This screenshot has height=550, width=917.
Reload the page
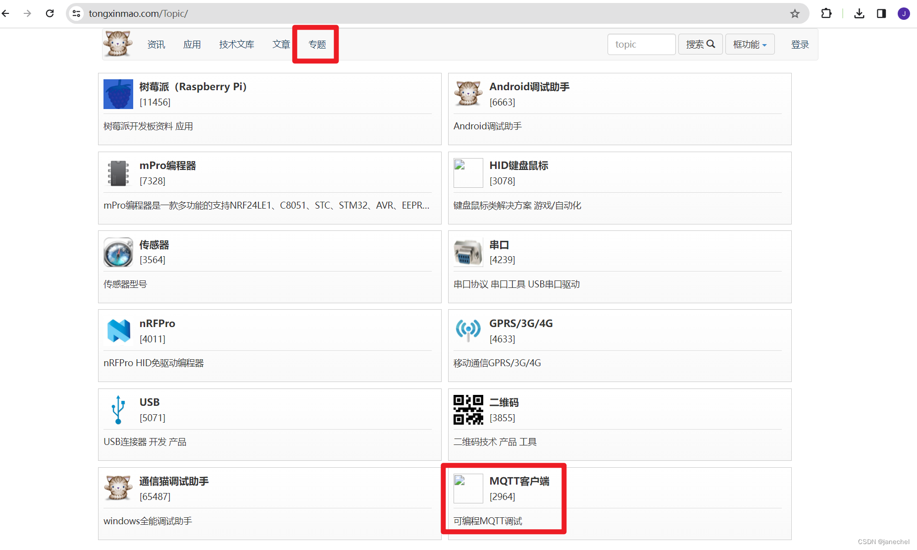click(50, 13)
